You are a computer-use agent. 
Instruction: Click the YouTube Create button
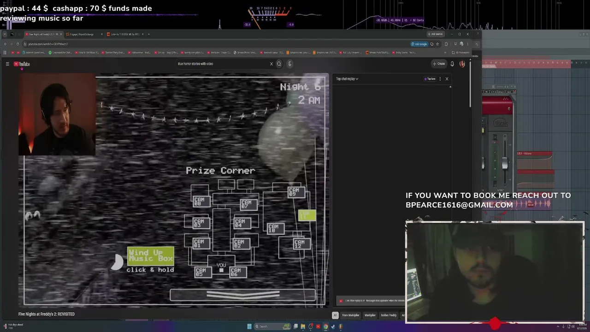point(439,64)
